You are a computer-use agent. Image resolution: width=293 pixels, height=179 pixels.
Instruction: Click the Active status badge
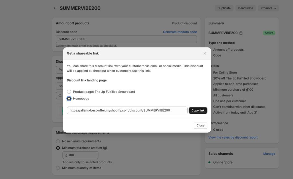pos(269,33)
